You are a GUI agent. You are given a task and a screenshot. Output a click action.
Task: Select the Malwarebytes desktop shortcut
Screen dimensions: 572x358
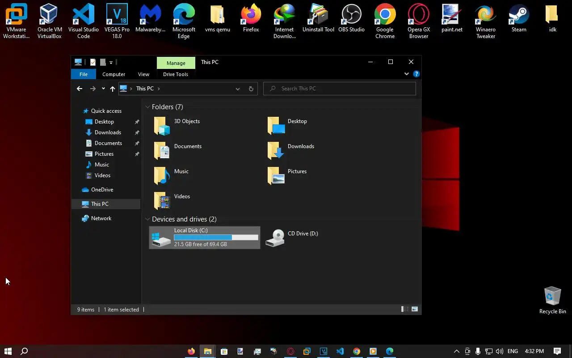150,18
